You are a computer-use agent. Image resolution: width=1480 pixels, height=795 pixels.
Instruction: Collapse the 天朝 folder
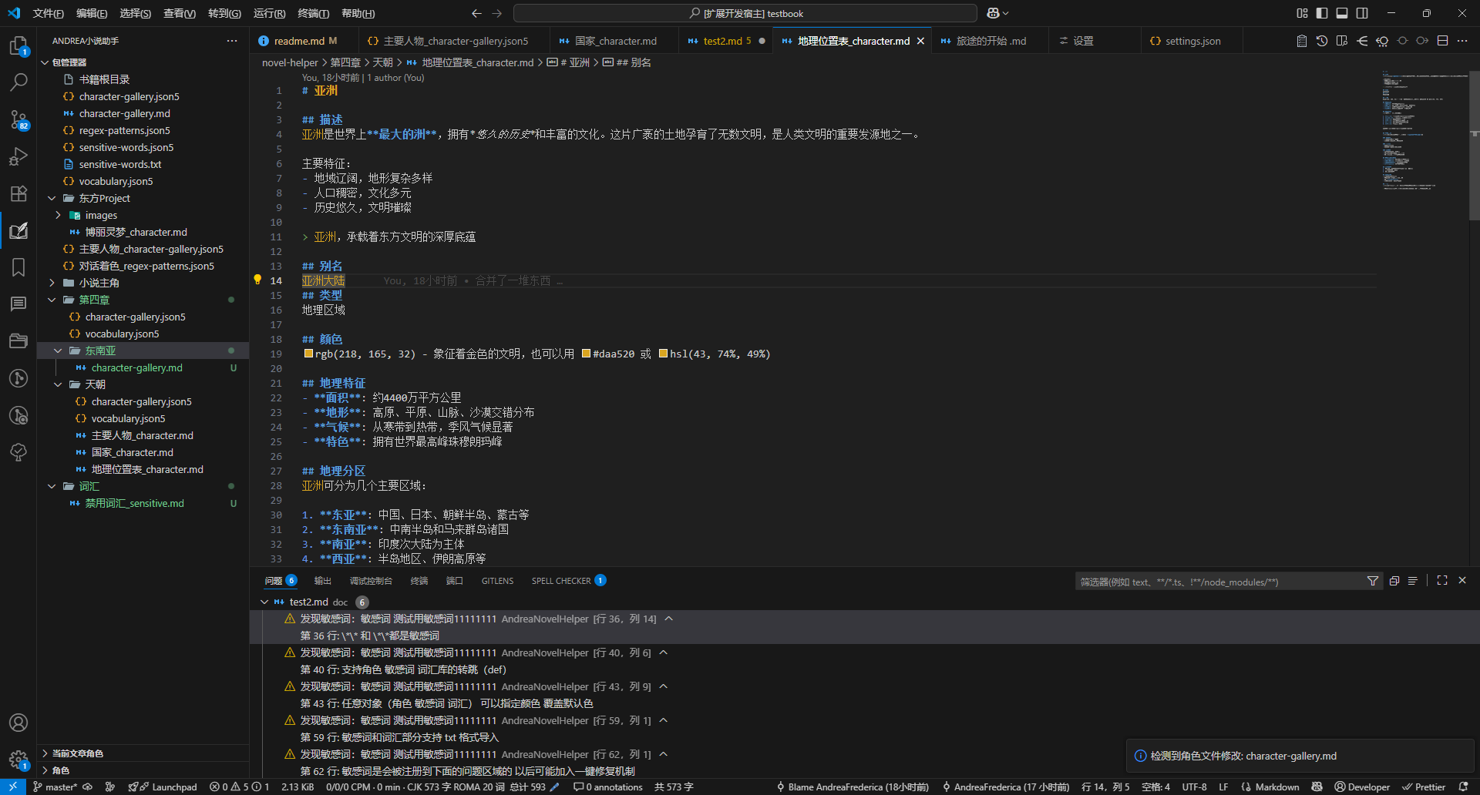58,384
